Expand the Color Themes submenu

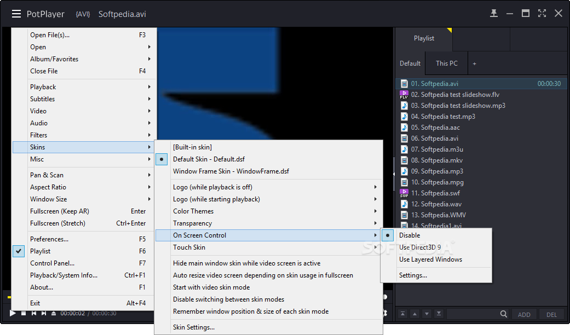coord(269,211)
